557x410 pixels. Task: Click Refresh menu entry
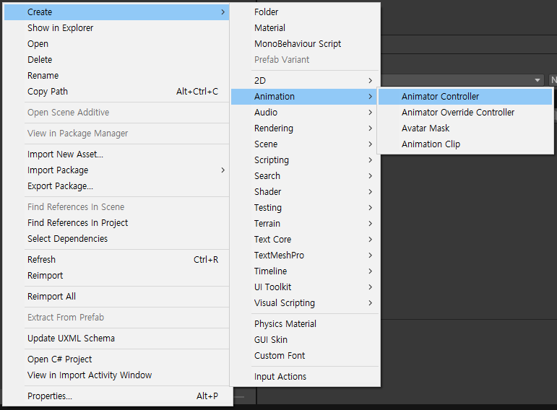tap(116, 260)
